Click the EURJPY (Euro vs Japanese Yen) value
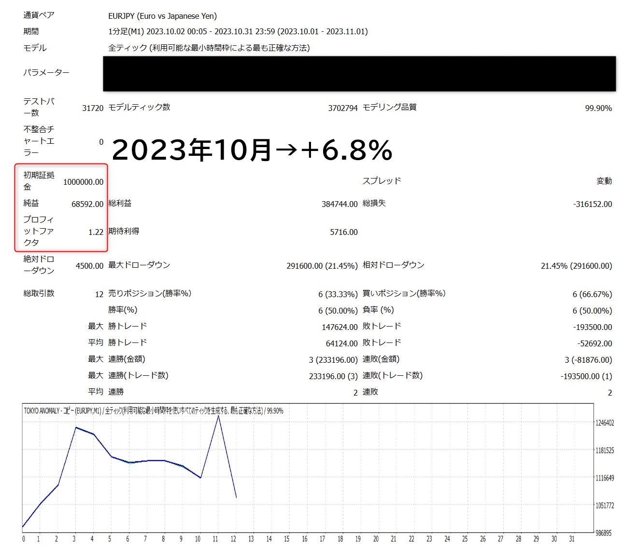The image size is (636, 547). (162, 16)
